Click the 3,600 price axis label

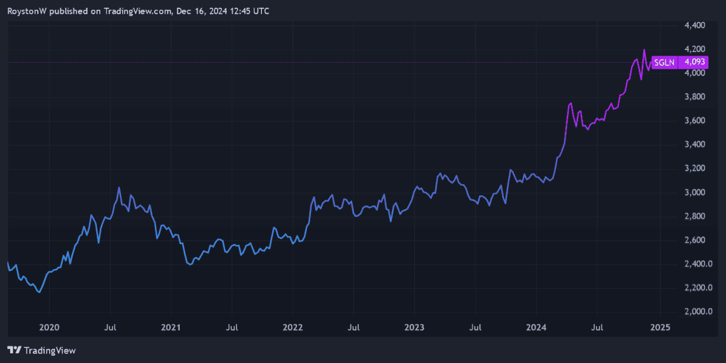click(695, 121)
